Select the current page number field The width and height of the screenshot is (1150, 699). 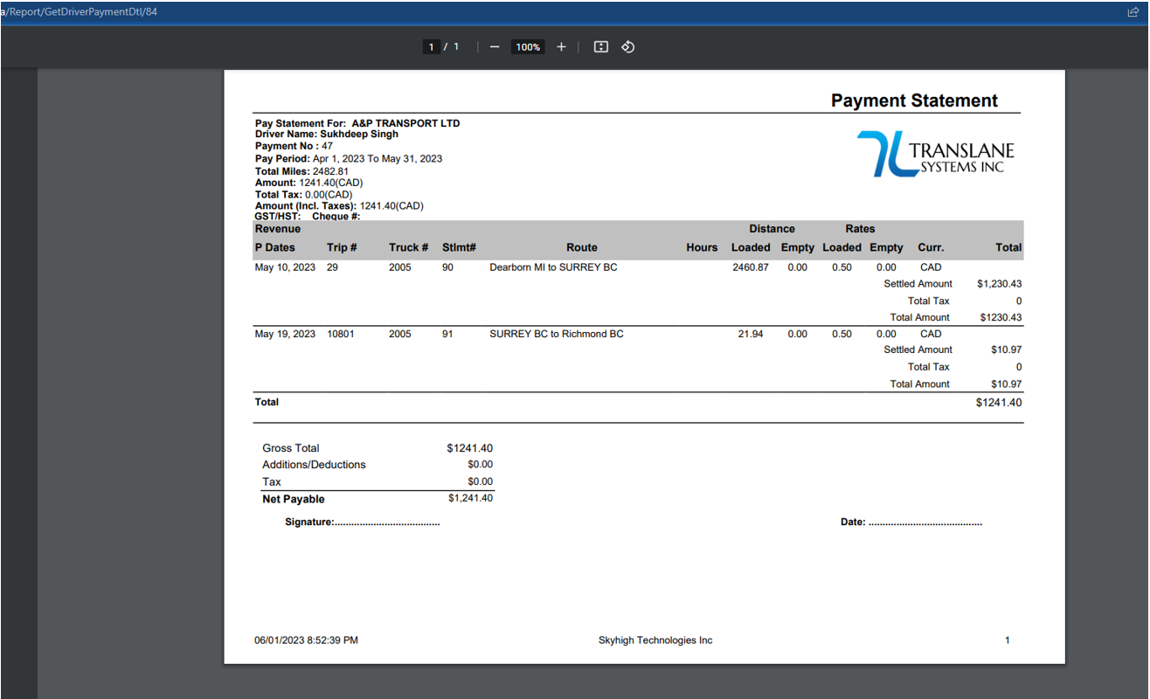(x=432, y=47)
